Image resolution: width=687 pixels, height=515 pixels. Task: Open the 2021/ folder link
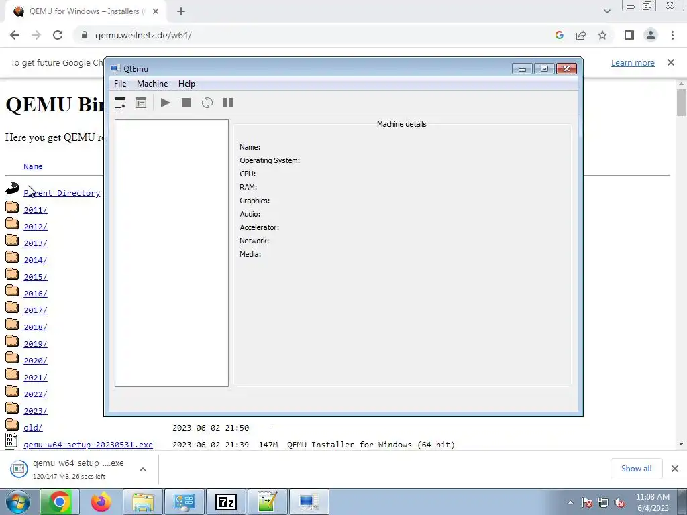tap(36, 378)
